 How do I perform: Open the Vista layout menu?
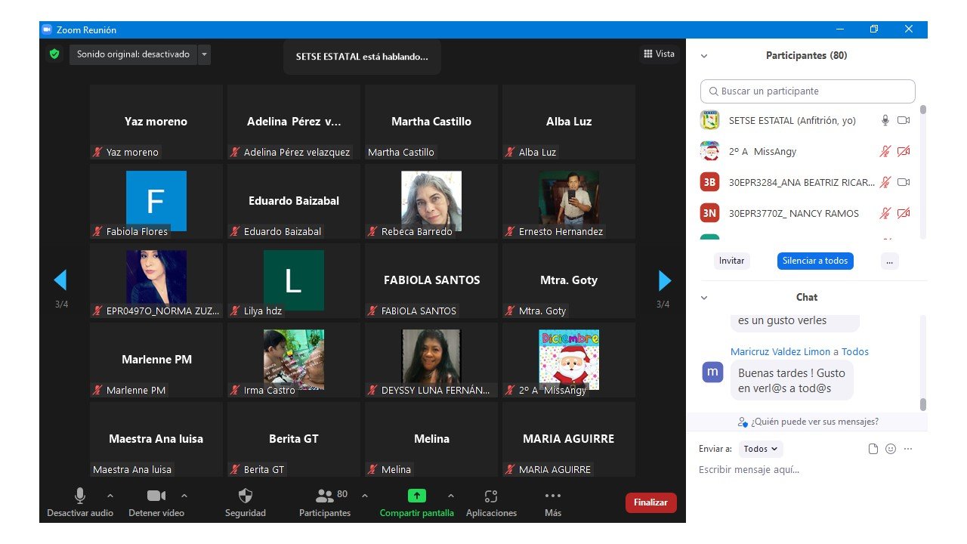(659, 54)
